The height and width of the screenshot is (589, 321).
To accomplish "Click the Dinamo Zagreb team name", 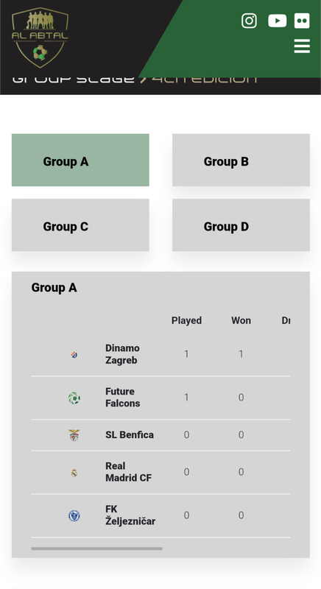I will pos(122,354).
